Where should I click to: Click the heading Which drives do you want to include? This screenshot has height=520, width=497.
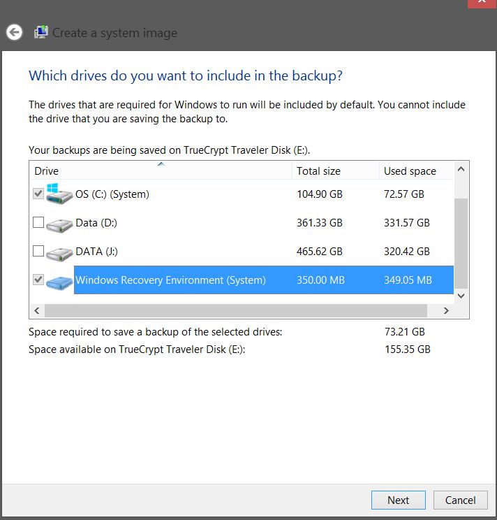click(x=186, y=76)
